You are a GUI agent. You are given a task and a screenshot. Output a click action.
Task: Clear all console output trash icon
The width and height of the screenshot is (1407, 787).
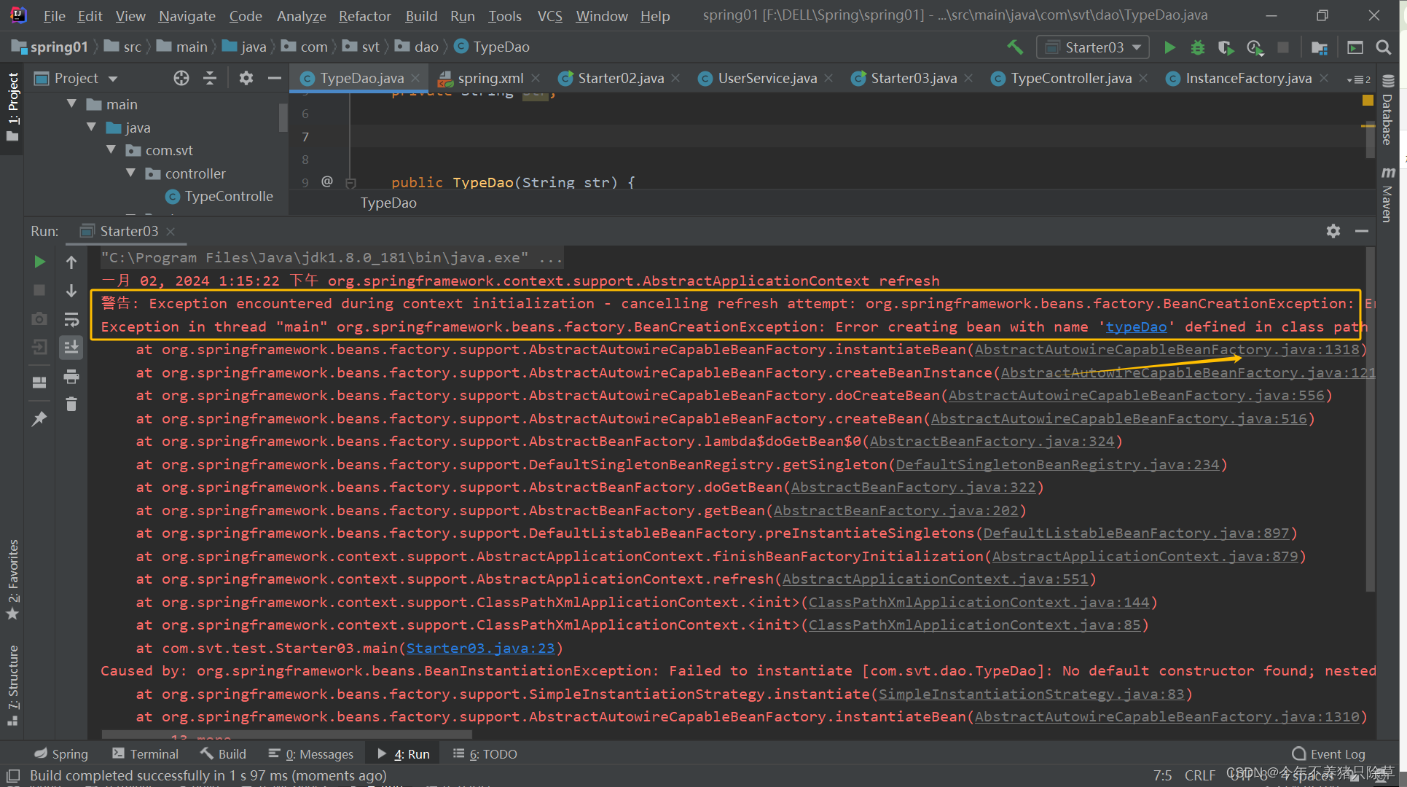click(x=71, y=404)
